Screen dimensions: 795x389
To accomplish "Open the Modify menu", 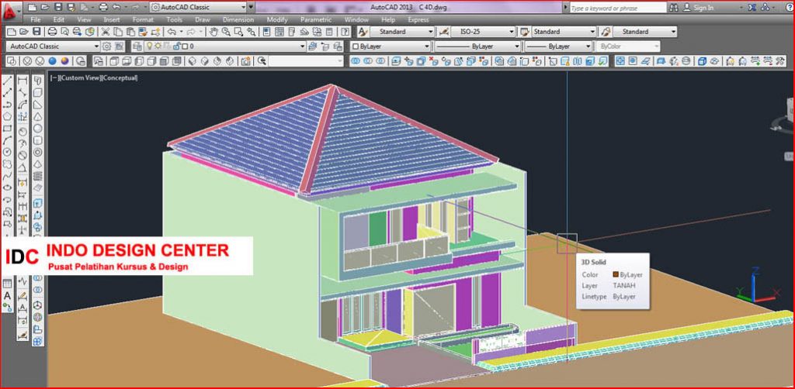I will (x=277, y=19).
